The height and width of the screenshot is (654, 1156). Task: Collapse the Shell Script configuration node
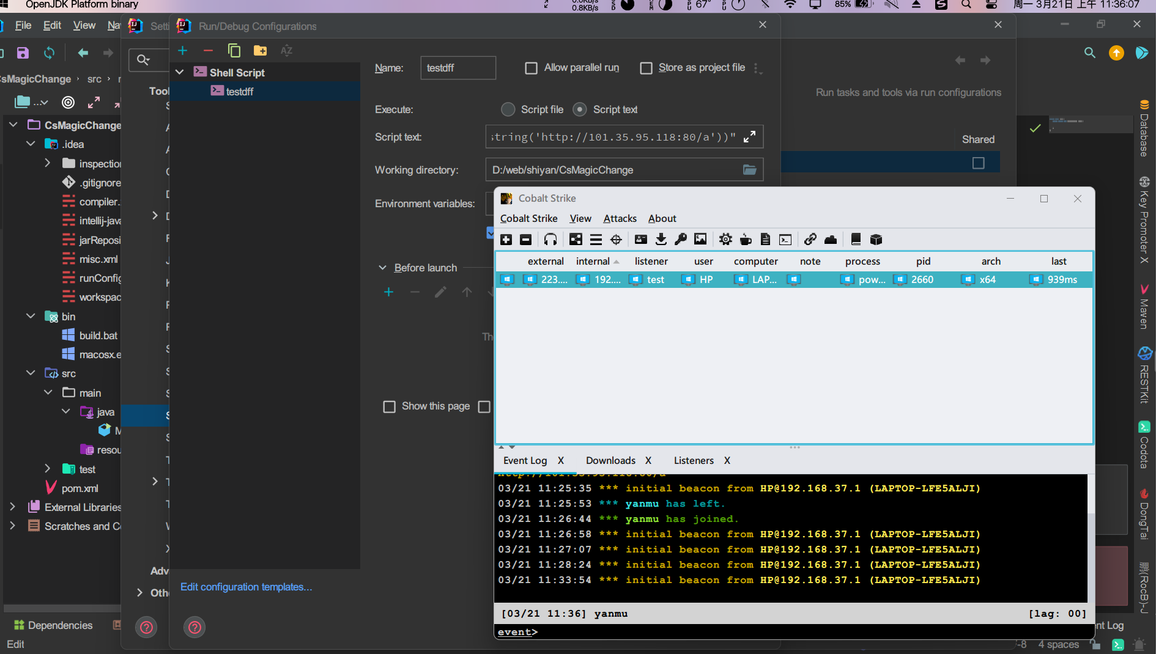[180, 72]
